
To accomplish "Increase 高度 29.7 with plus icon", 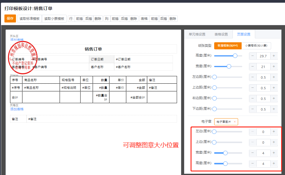I will tap(274, 56).
